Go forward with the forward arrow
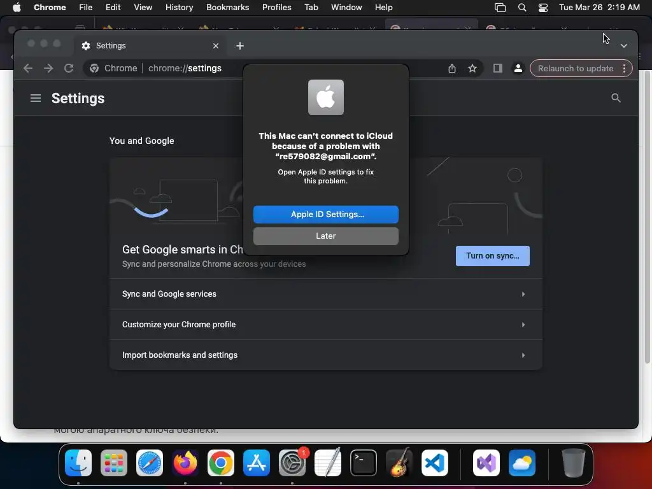The width and height of the screenshot is (652, 489). coord(48,68)
